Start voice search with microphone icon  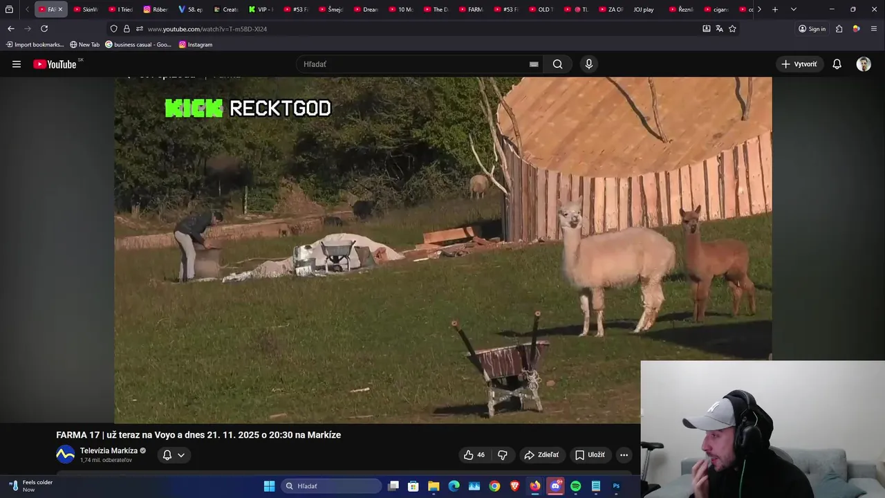[589, 64]
